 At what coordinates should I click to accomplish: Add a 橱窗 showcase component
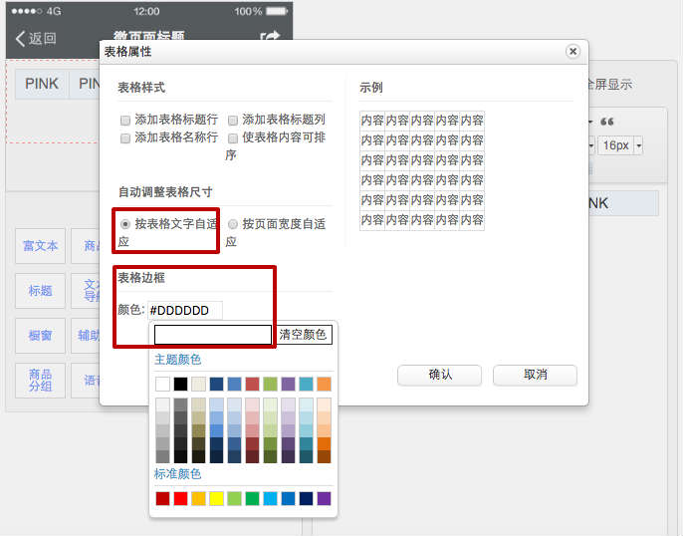click(x=41, y=336)
